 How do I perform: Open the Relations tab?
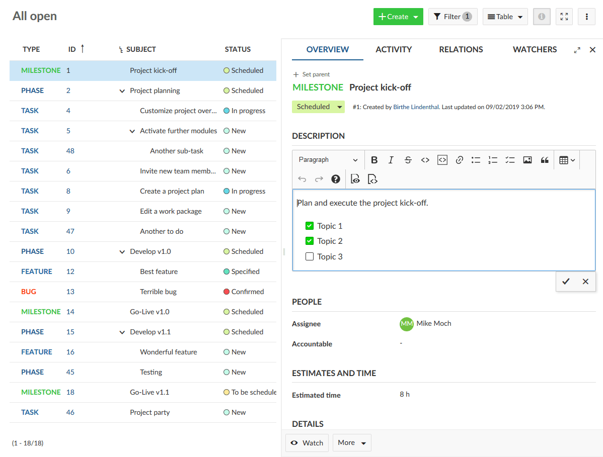(x=461, y=49)
